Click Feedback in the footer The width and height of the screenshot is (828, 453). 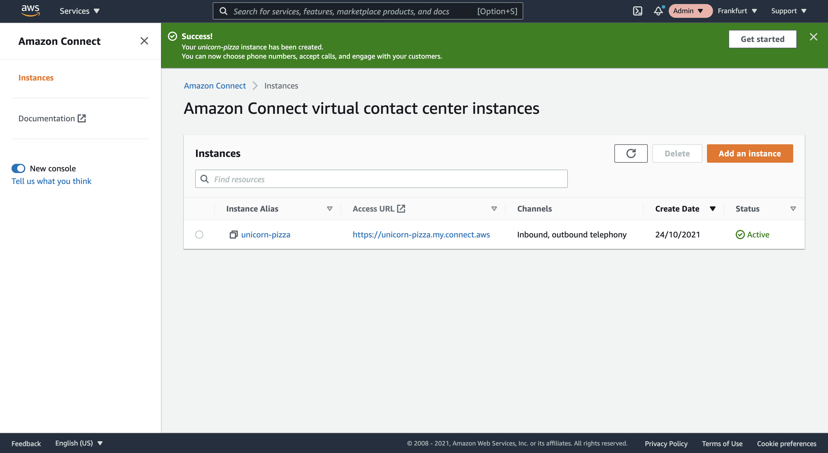point(26,443)
